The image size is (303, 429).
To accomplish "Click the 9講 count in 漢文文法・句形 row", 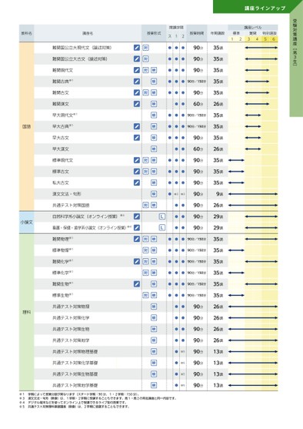I will (219, 194).
